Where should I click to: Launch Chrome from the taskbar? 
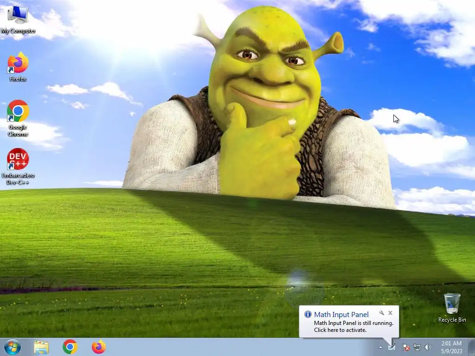[x=70, y=347]
